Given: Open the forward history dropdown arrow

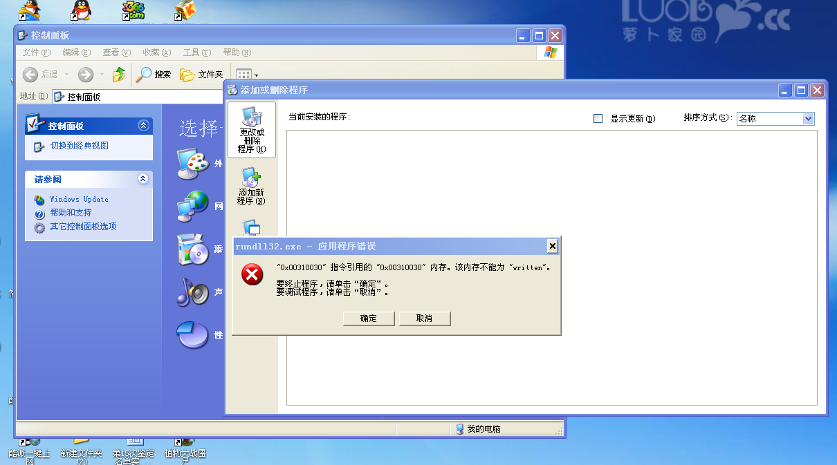Looking at the screenshot, I should [x=102, y=75].
